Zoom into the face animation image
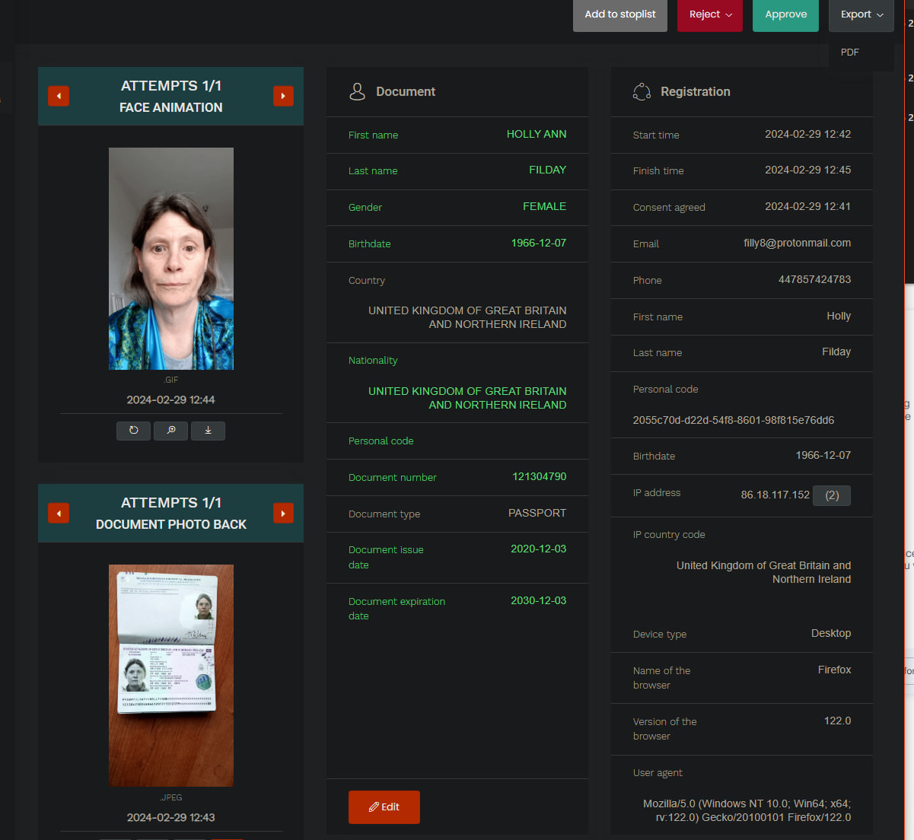Viewport: 914px width, 840px height. click(x=171, y=431)
